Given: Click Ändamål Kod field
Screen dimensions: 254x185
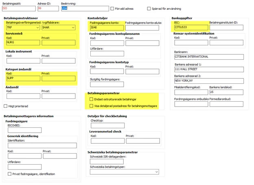Looking at the screenshot, I should coord(23,96).
